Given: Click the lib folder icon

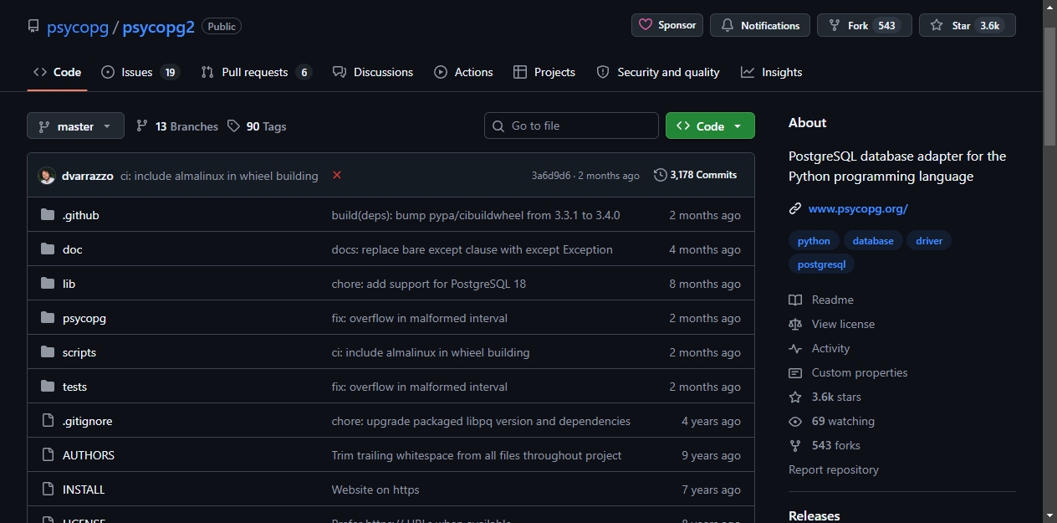Looking at the screenshot, I should point(48,284).
